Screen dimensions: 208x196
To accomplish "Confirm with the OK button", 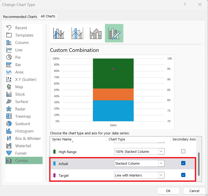I will (x=168, y=191).
